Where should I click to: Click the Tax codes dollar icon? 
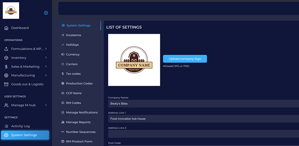[x=63, y=74]
